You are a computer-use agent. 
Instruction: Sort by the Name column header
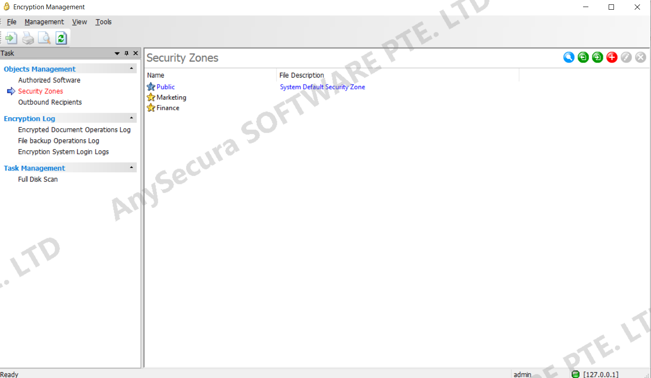(x=211, y=75)
